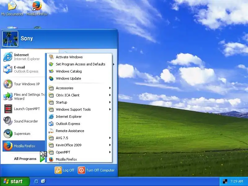
Task: Select the Windows Update menu text
Action: click(x=68, y=78)
